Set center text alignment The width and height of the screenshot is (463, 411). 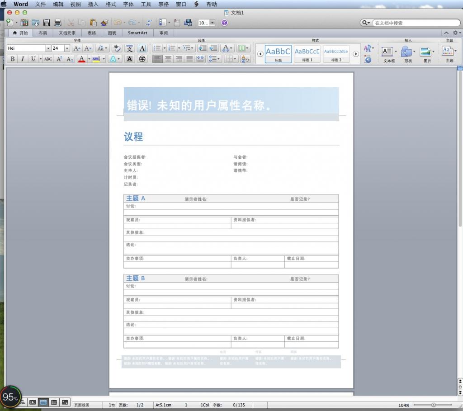point(168,59)
